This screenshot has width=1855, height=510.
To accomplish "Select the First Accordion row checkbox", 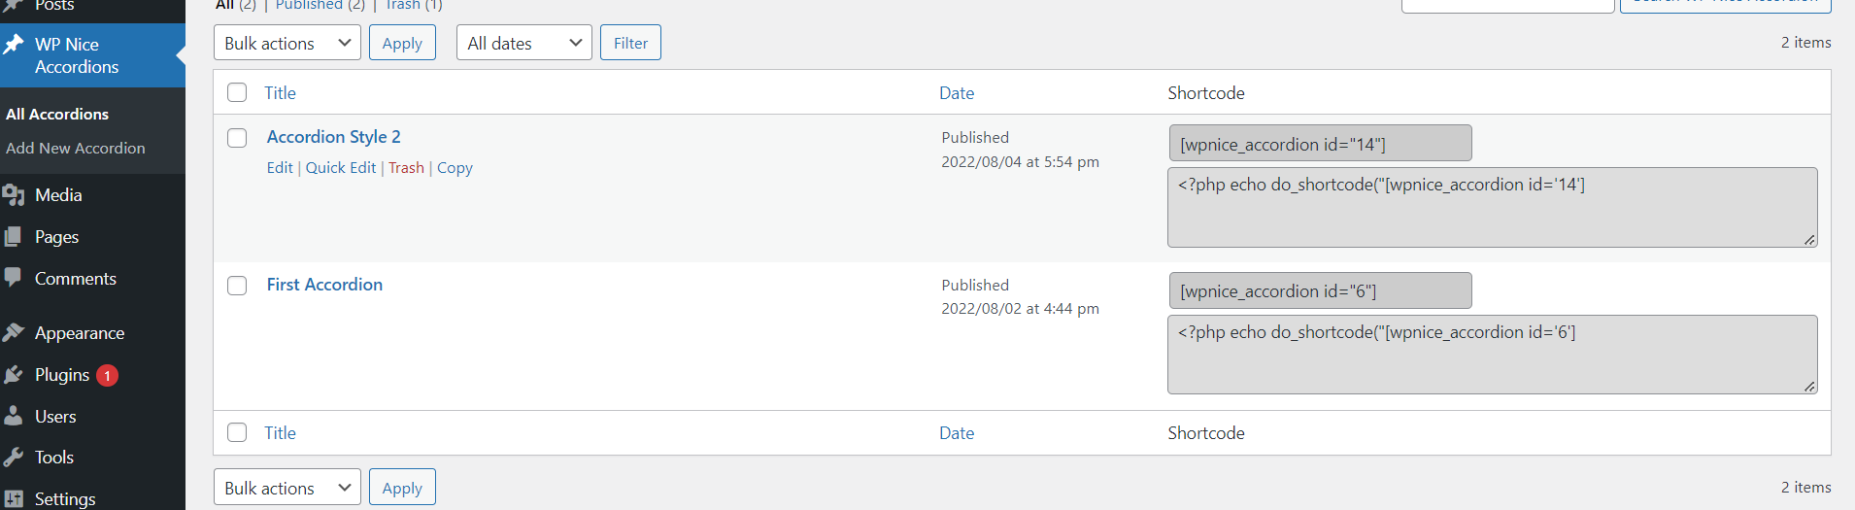I will pos(237,286).
